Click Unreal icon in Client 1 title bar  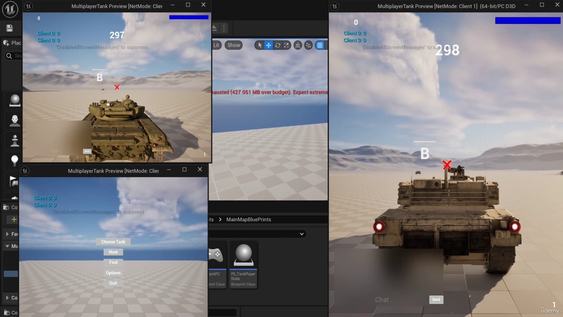point(335,6)
